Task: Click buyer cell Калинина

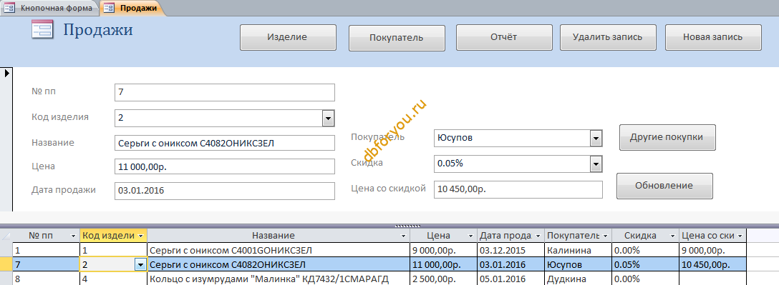Action: click(x=579, y=250)
